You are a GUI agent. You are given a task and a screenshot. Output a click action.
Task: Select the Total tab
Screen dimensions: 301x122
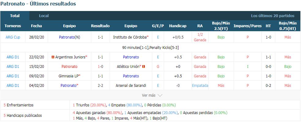click(x=15, y=16)
